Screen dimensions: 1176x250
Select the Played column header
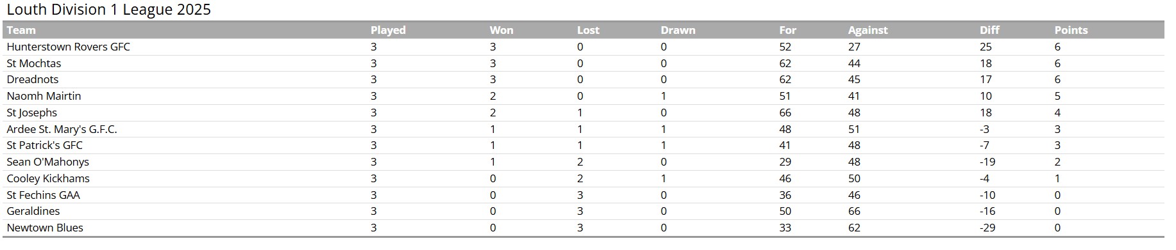point(388,30)
